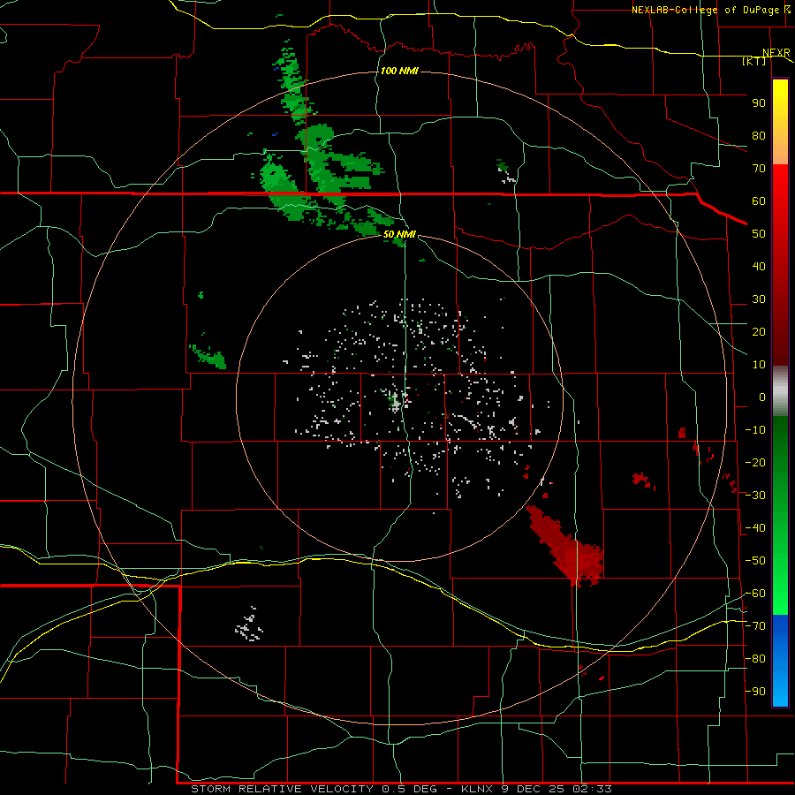Click the "0" scale value

762,397
